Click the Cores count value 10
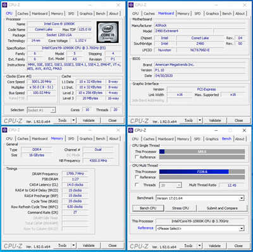 tap(87, 110)
